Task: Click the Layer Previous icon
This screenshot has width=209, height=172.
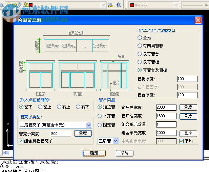Action: tap(118, 5)
